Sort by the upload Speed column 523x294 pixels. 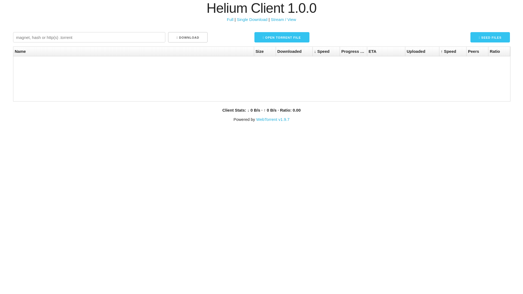pyautogui.click(x=453, y=51)
